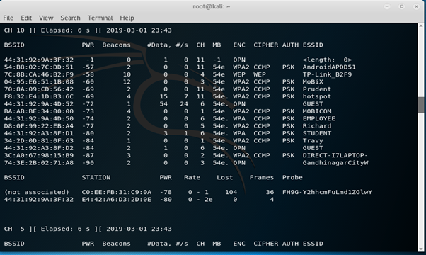Minimize the root@kali terminal window
Viewport: 426px width, 255px height.
387,6
